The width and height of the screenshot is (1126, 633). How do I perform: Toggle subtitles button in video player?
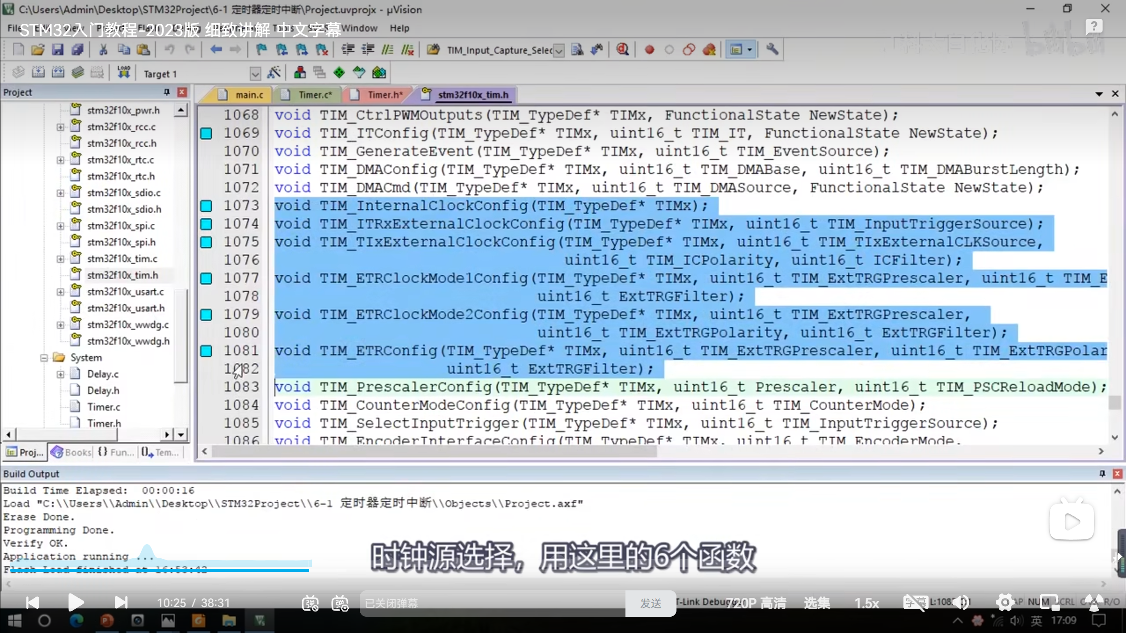[x=915, y=603]
